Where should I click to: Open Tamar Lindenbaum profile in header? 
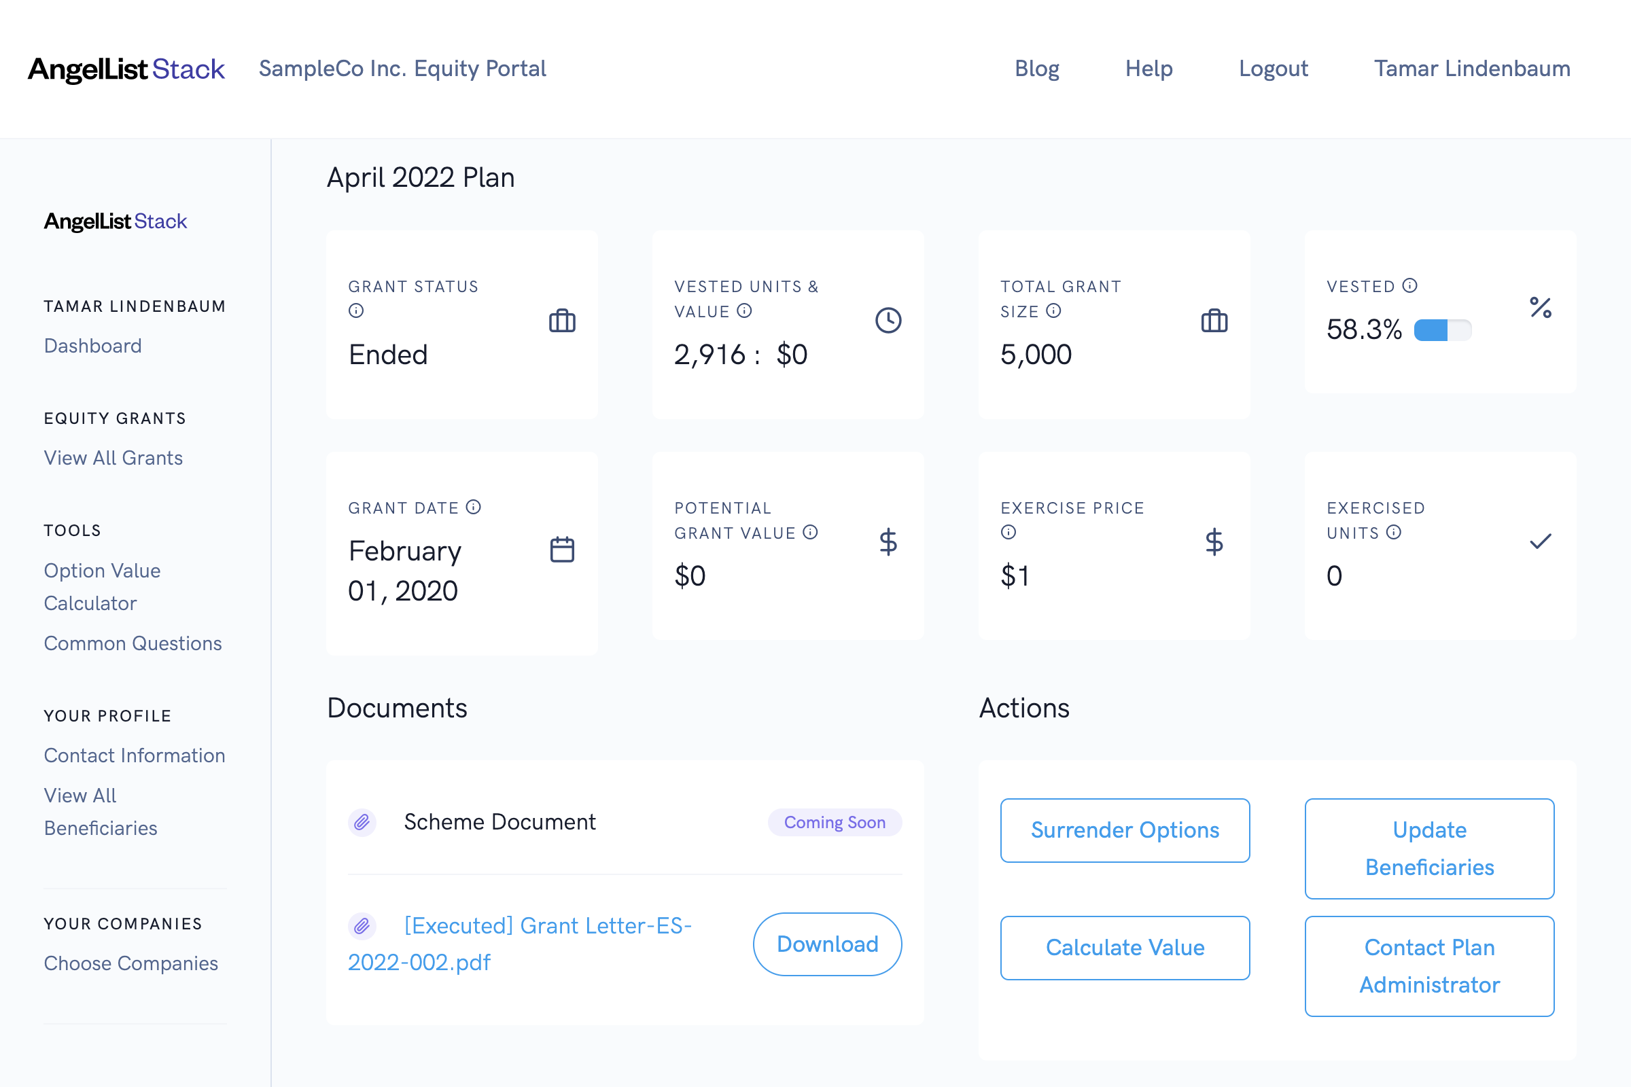[x=1472, y=69]
